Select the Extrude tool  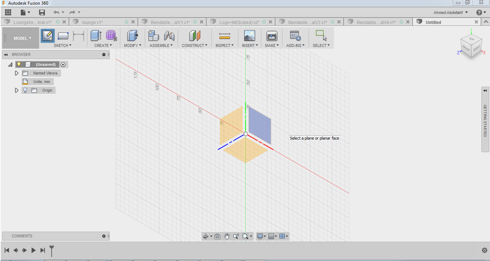(x=96, y=36)
